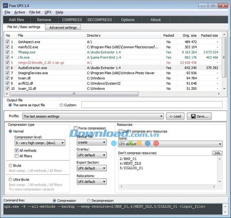Switch to the Advanced settings tab
This screenshot has height=218, width=231.
(63, 27)
